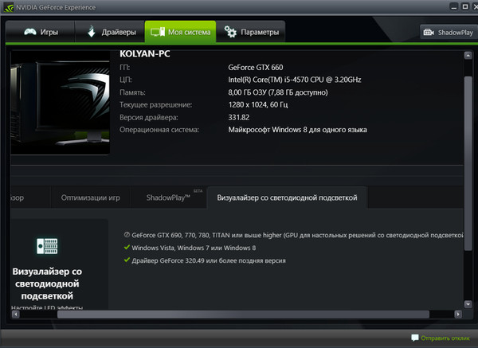Click the horizontal scrollbar left arrow
This screenshot has height=348, width=478.
pos(16,314)
